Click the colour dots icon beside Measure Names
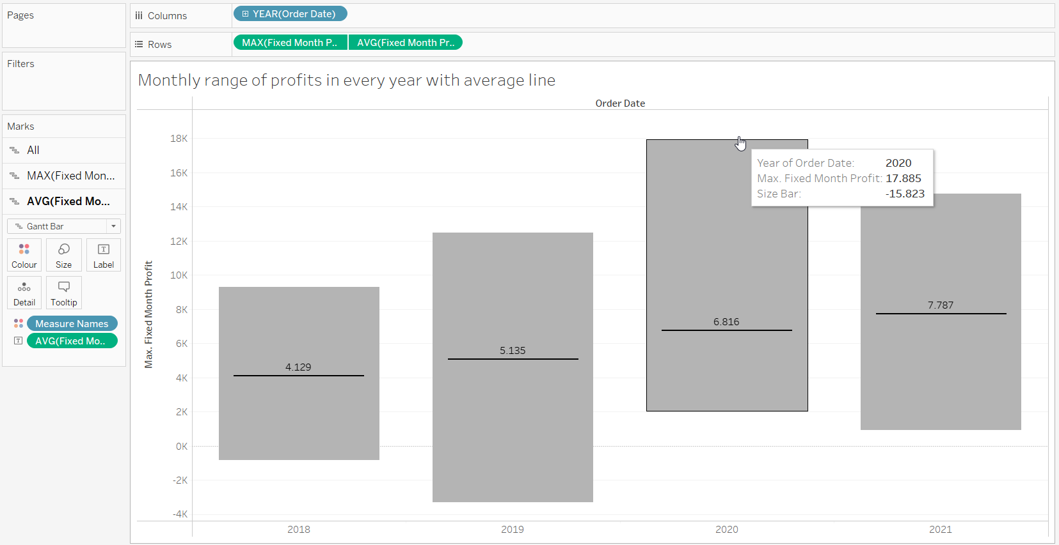1059x545 pixels. click(x=19, y=323)
